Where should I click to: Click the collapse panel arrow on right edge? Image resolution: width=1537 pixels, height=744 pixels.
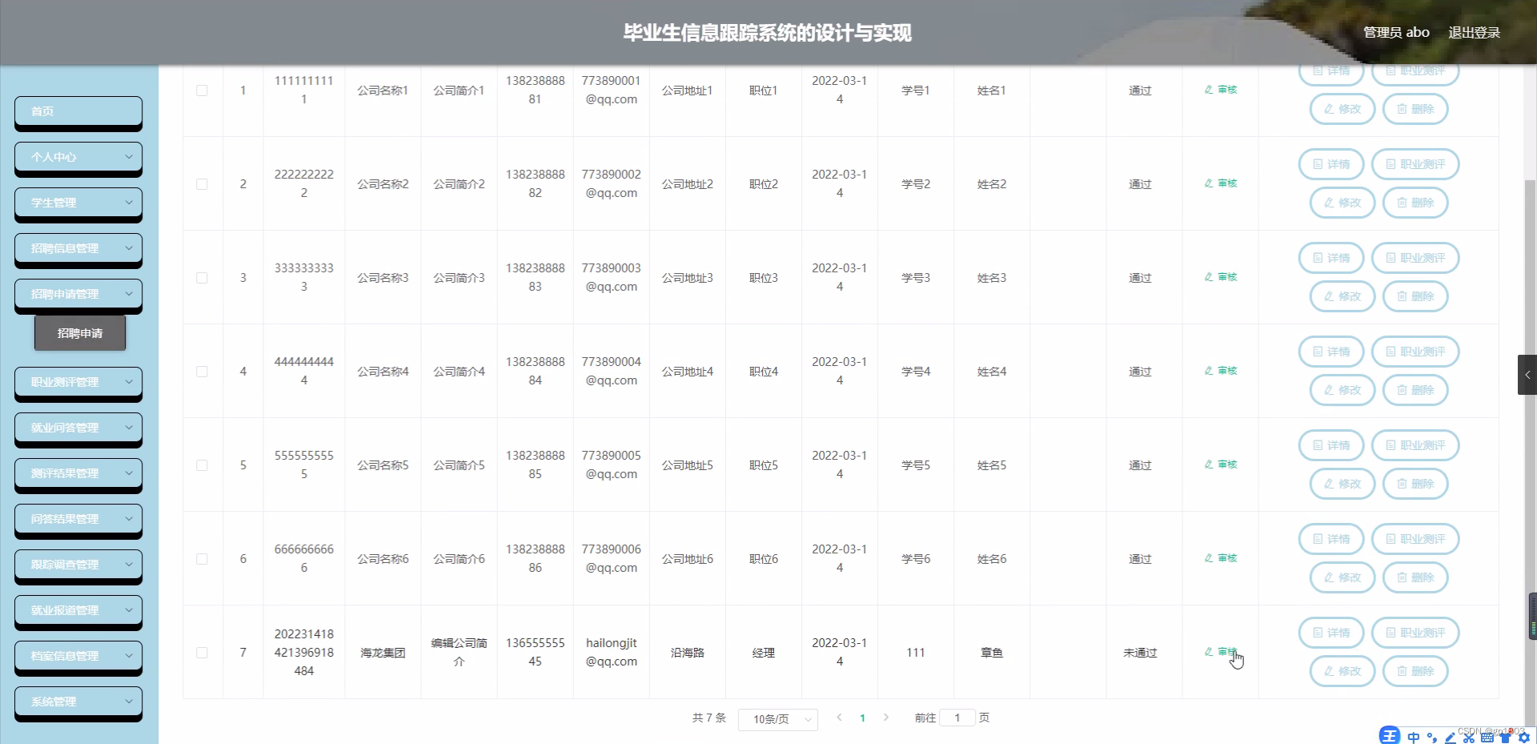pos(1527,374)
